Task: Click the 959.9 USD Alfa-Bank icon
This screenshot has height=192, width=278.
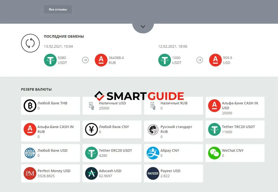Action: (215, 60)
